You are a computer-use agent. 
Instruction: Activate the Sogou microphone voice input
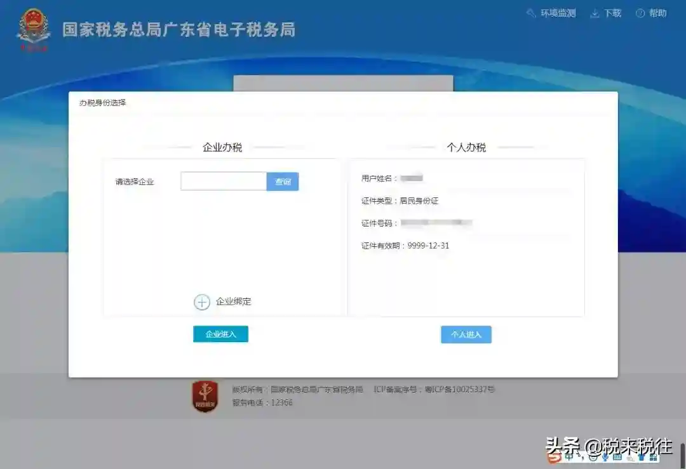click(x=605, y=457)
